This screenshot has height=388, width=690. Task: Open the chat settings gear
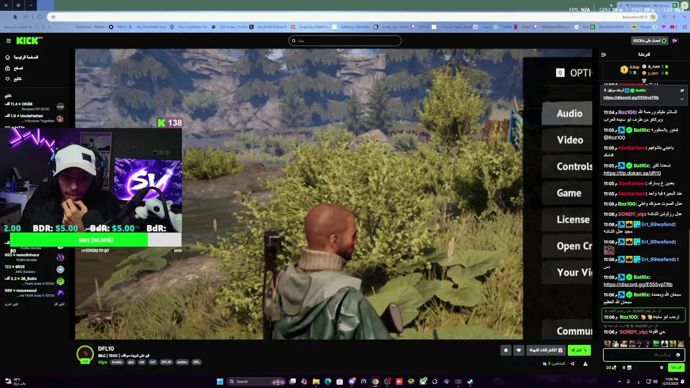[x=661, y=368]
